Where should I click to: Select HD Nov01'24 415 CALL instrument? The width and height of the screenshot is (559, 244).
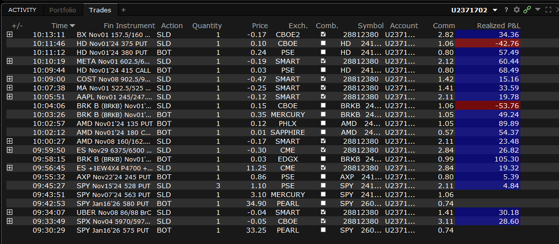[114, 70]
